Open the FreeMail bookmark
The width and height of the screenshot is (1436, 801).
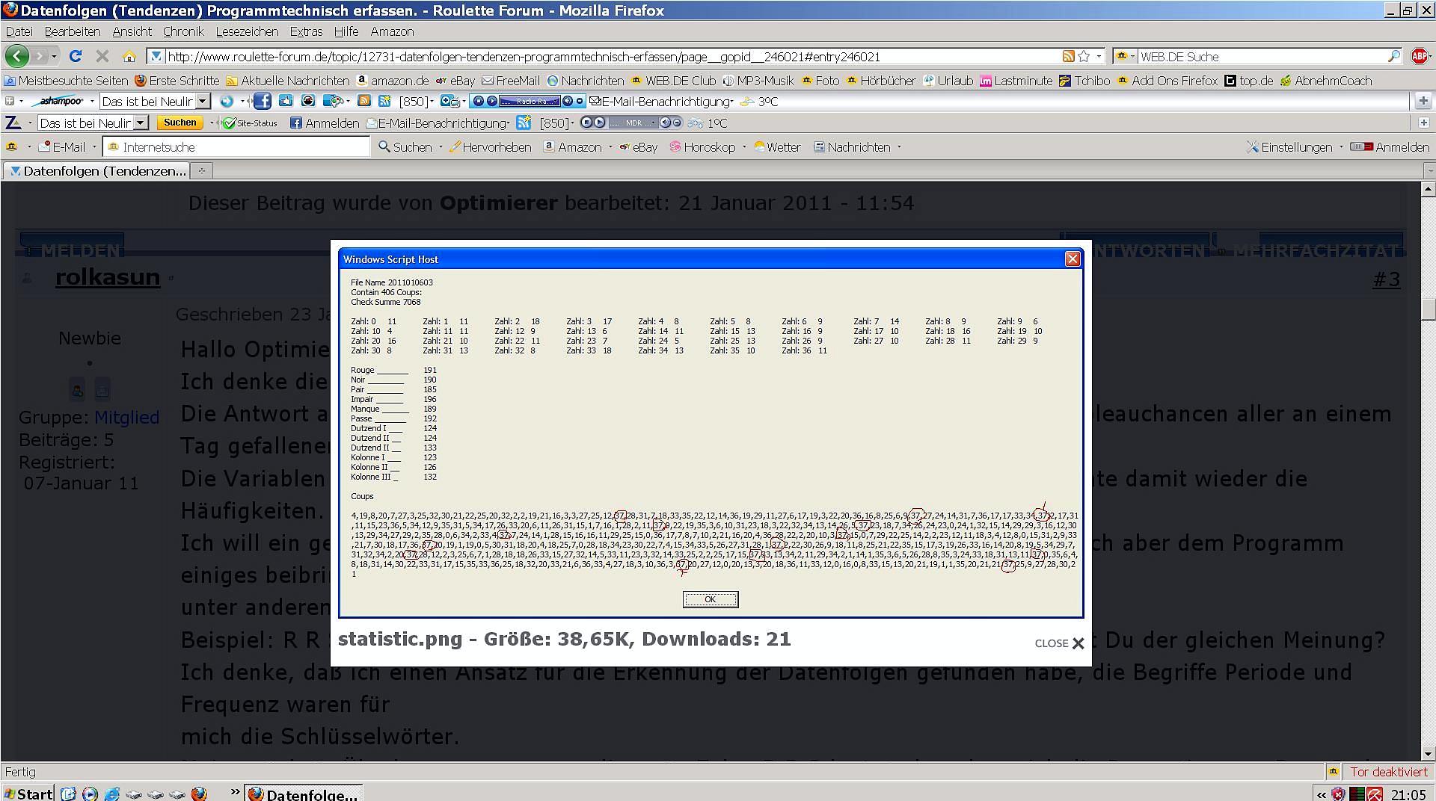click(x=511, y=81)
